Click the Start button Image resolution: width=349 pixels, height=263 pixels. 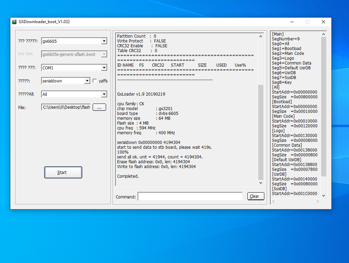(x=63, y=173)
